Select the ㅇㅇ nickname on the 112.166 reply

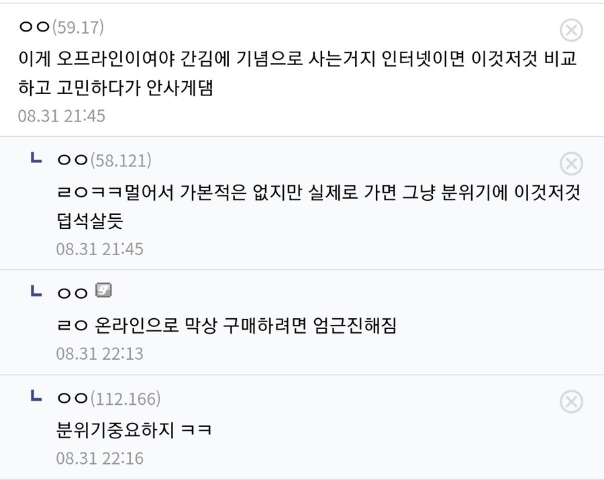72,399
